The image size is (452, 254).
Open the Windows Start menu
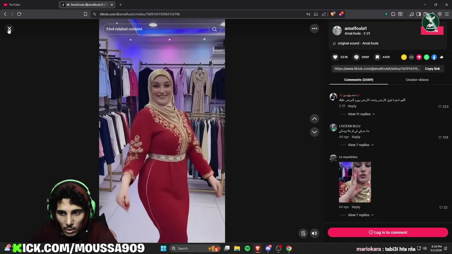(163, 248)
